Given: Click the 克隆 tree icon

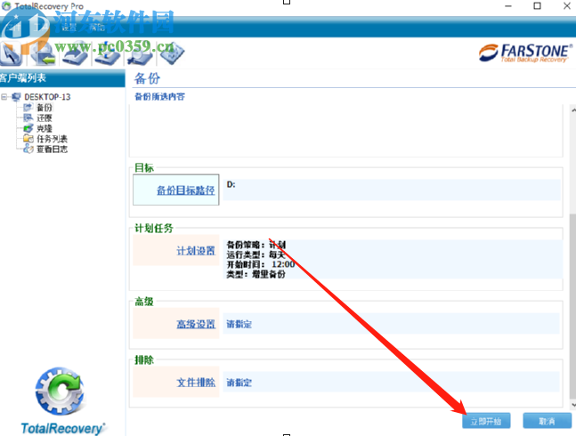Looking at the screenshot, I should tap(28, 128).
